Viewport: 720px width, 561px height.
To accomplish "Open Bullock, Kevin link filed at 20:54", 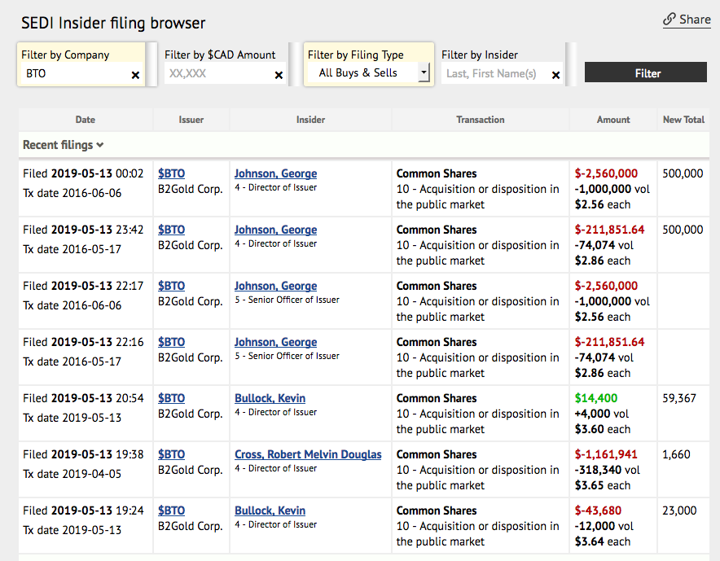I will click(270, 398).
